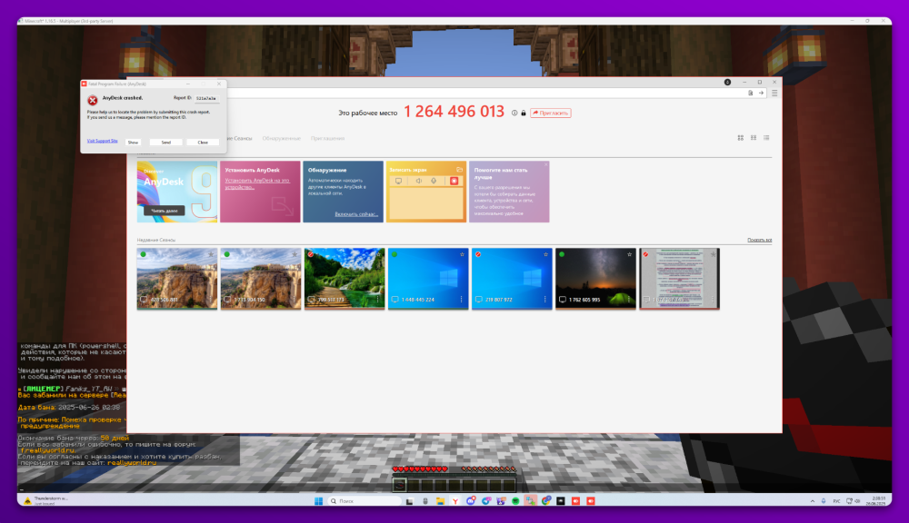This screenshot has width=909, height=523.
Task: Click the lock icon next to the ID
Action: [523, 113]
